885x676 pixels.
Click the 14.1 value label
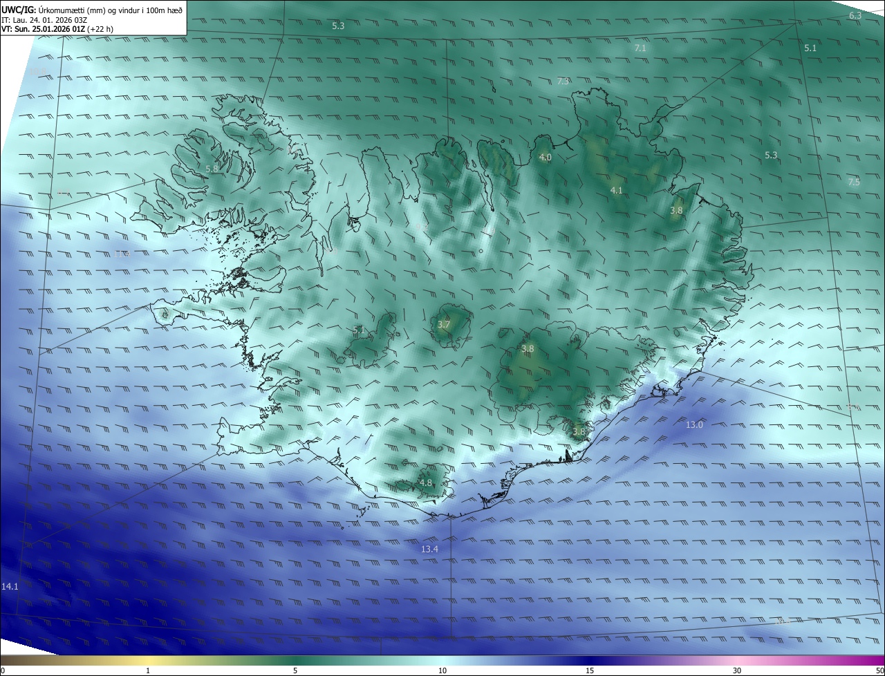(10, 586)
